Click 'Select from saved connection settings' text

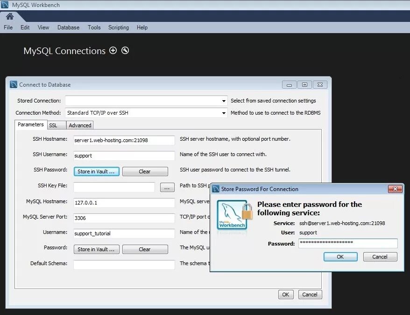(x=273, y=101)
